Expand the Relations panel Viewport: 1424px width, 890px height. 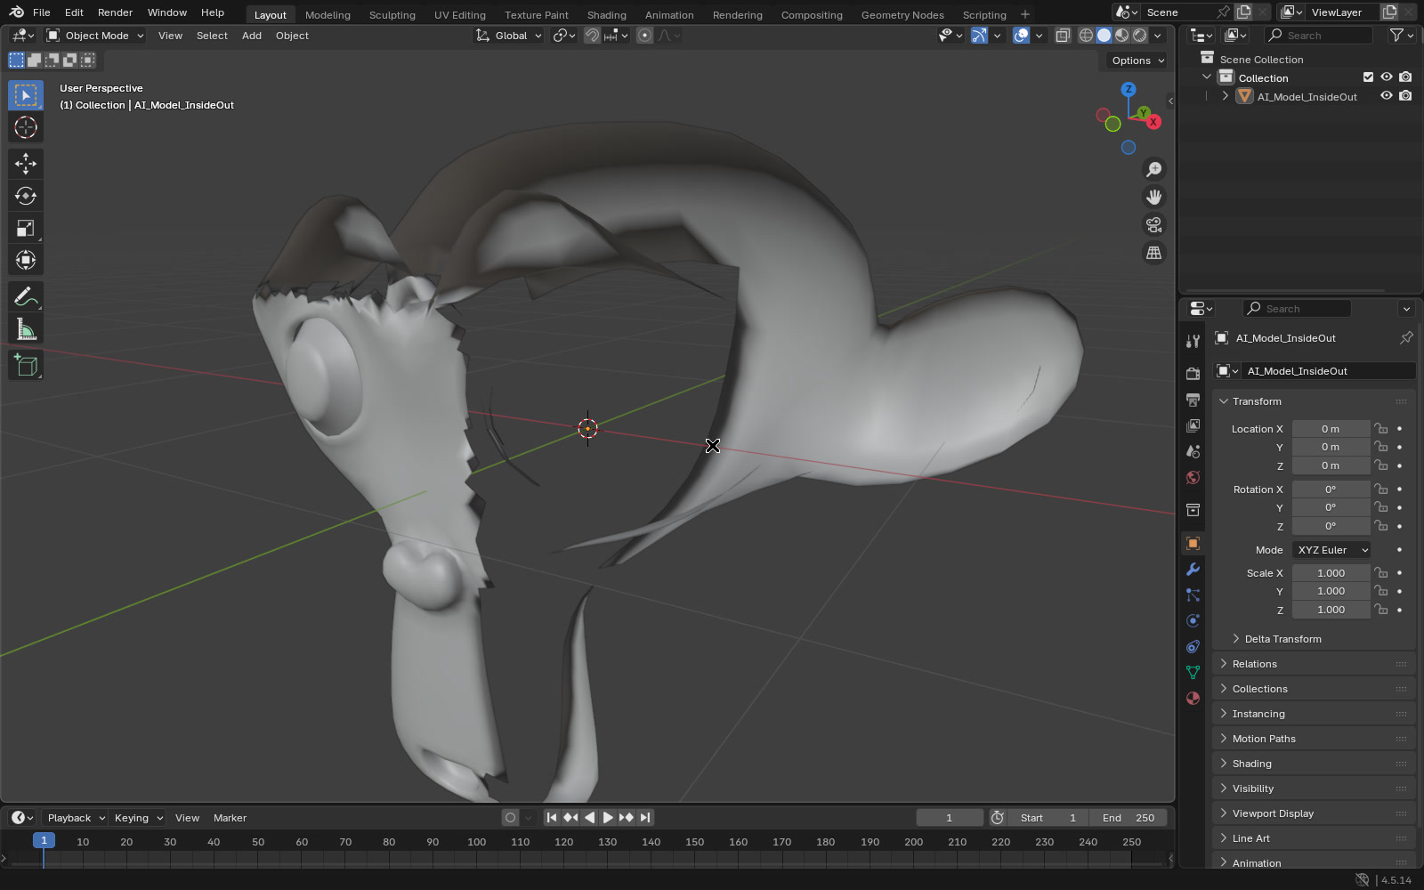(1314, 664)
